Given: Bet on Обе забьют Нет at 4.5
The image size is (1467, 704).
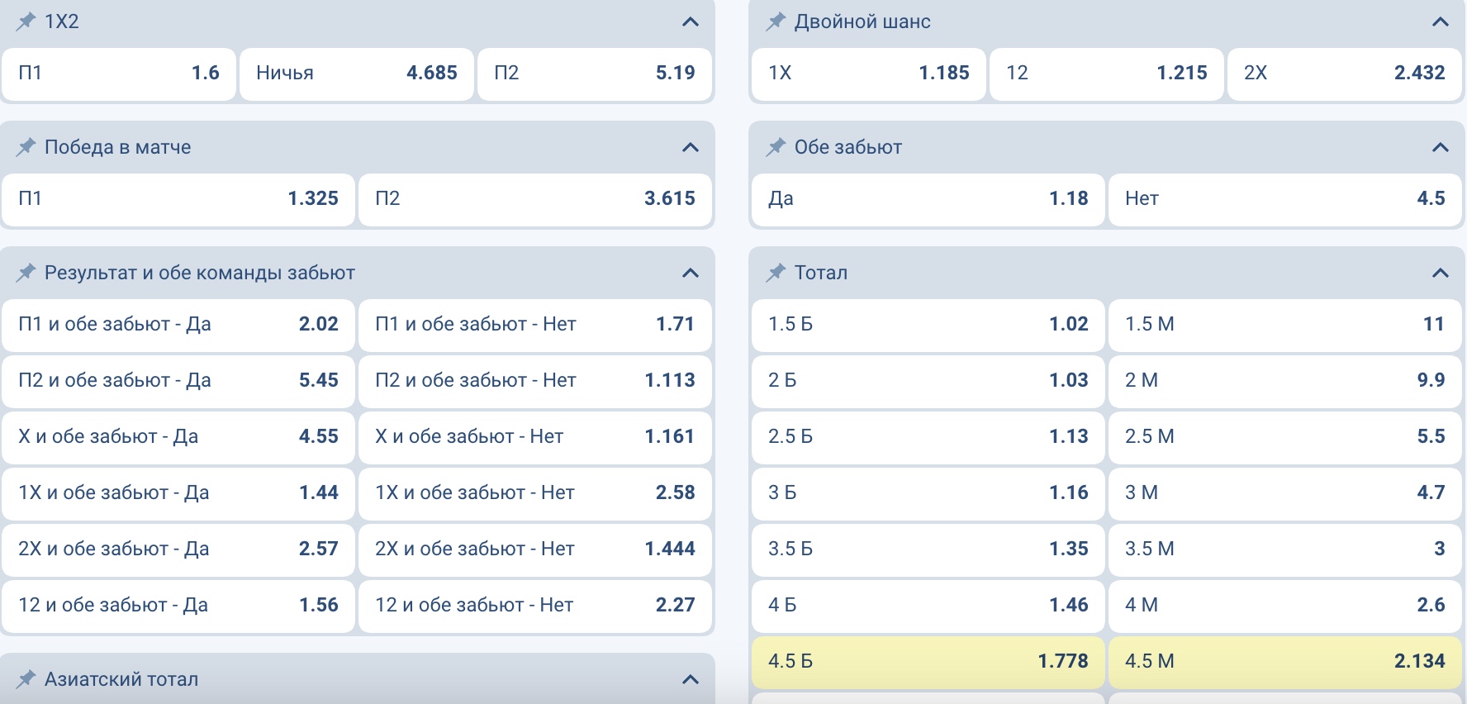Looking at the screenshot, I should [1284, 199].
